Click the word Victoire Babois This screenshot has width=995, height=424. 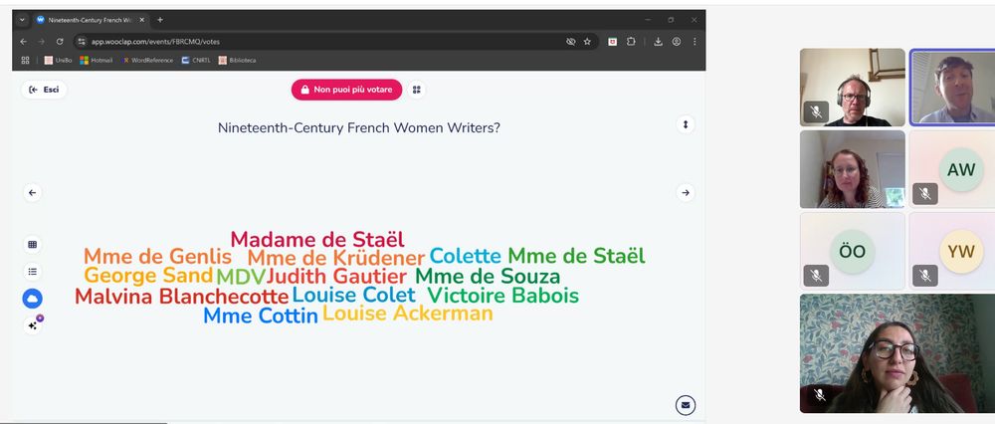coord(502,296)
